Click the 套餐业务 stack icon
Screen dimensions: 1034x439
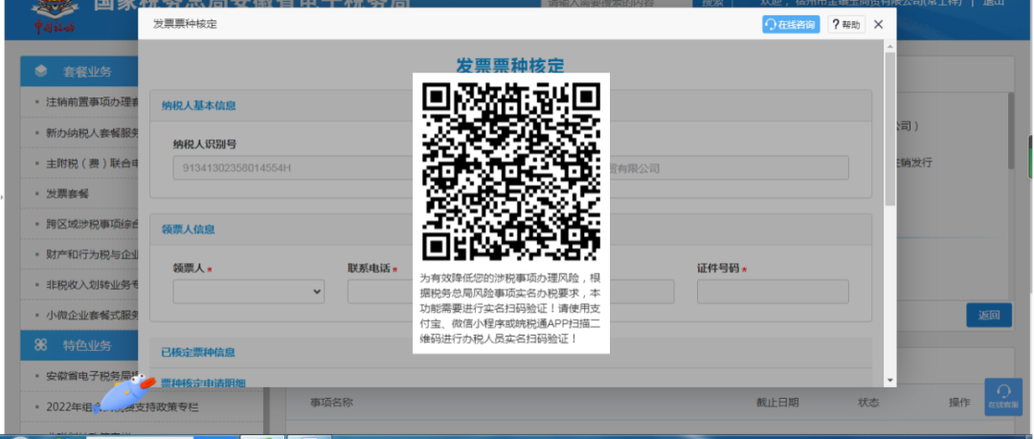[x=41, y=71]
